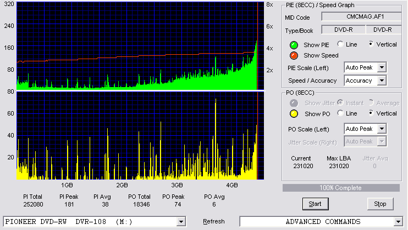Screen dimensions: 408x230
Task: Click the gray Show Jitter indicator
Action: [294, 103]
